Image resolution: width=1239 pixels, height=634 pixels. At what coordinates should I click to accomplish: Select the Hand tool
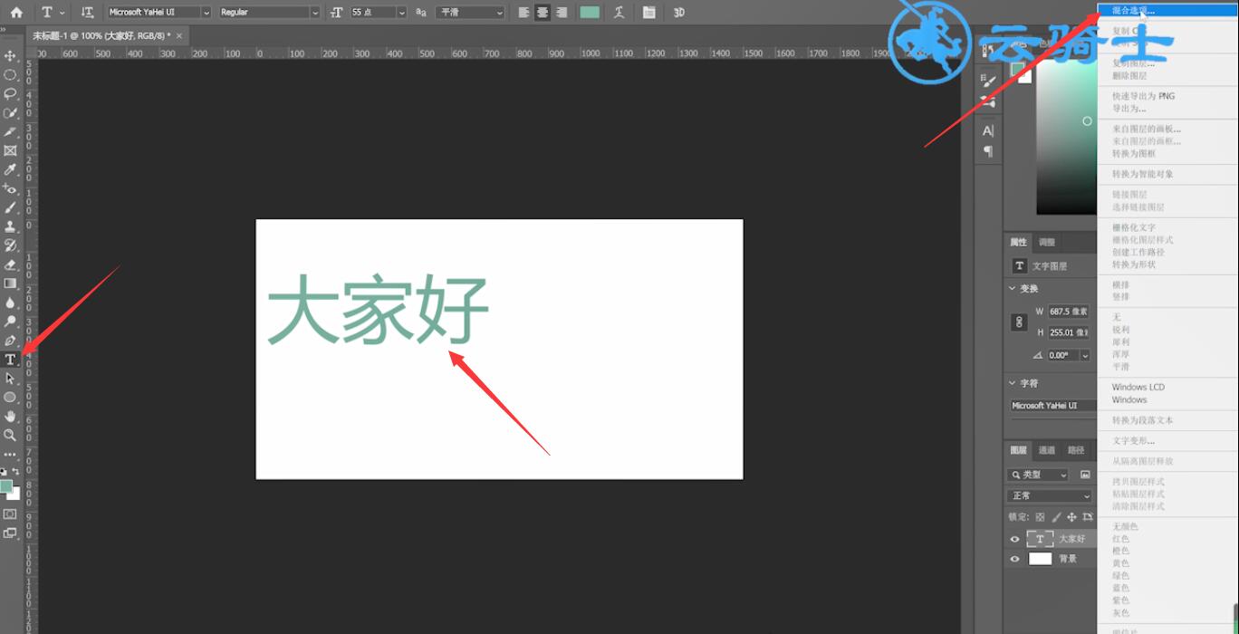click(x=11, y=417)
